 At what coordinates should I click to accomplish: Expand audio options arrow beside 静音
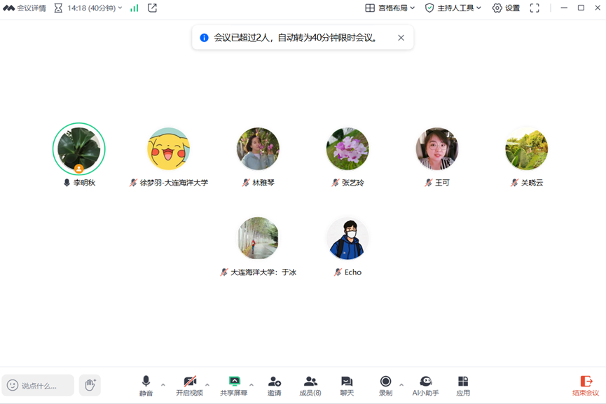[163, 384]
